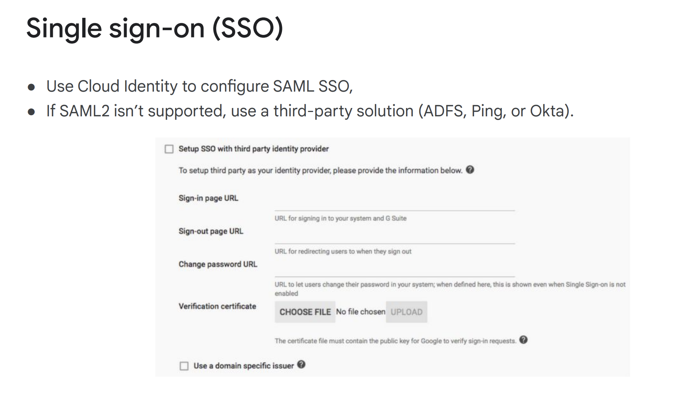This screenshot has height=397, width=687.
Task: Click the Sign-in page URL label
Action: pos(208,198)
